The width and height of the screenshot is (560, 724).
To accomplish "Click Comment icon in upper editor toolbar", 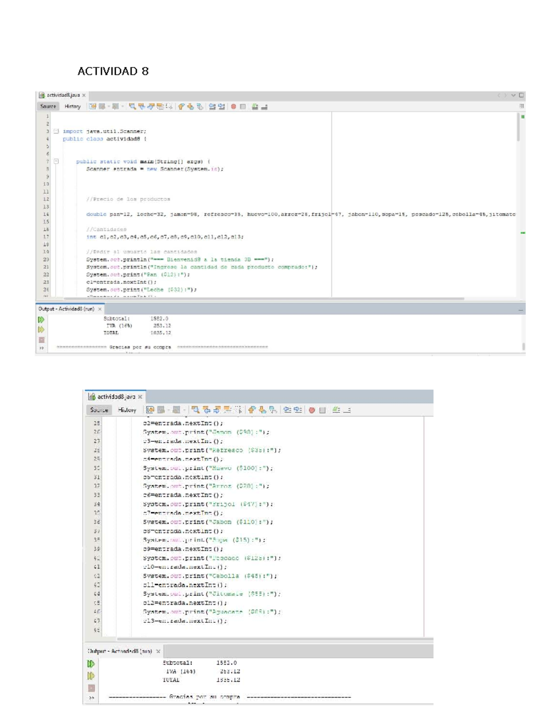I will click(x=255, y=106).
